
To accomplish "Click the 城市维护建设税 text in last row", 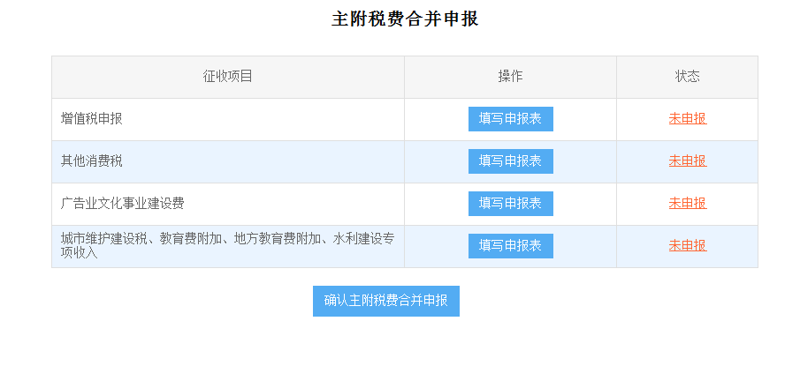I will [103, 239].
